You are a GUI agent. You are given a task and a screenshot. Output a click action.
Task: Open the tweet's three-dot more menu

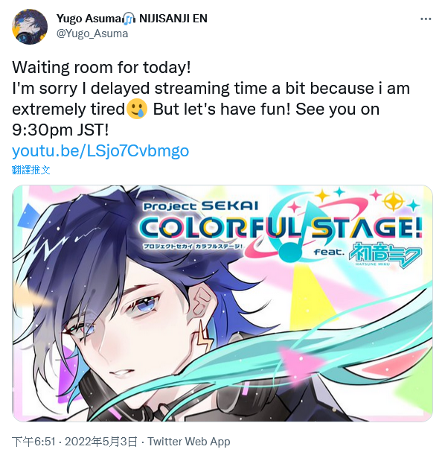tap(426, 19)
